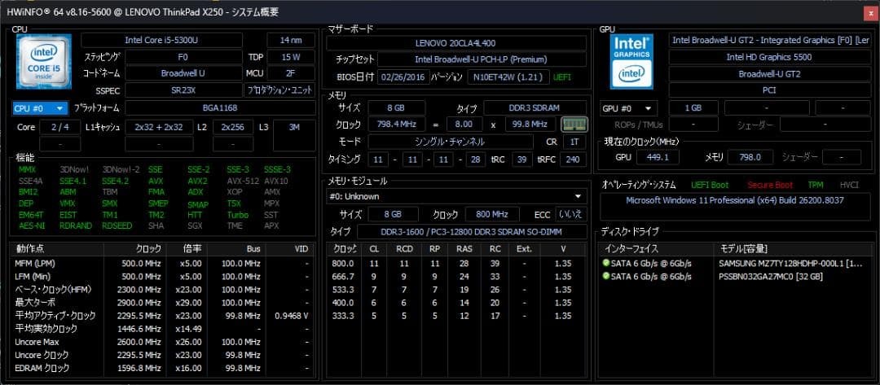Click the UEFI Boot status label

pos(710,185)
